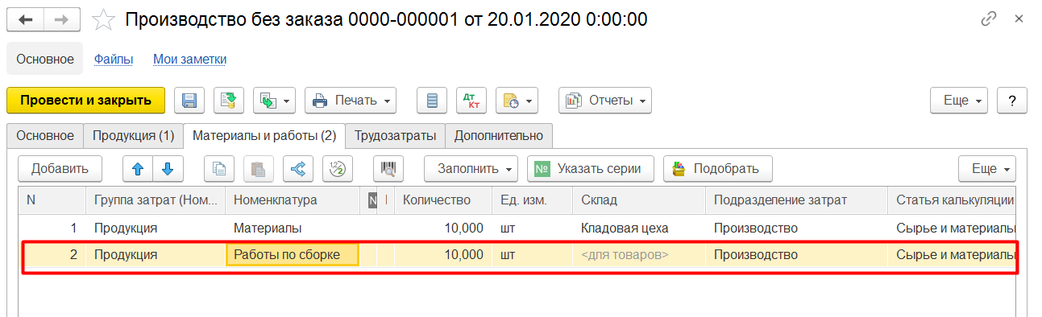Click the Склад column header

(638, 200)
